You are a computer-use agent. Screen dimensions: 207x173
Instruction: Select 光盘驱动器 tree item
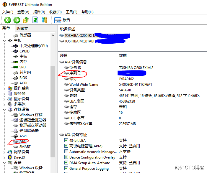(x=29, y=131)
